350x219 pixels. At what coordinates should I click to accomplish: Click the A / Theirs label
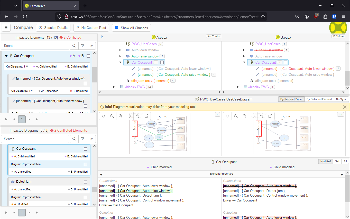(214, 36)
